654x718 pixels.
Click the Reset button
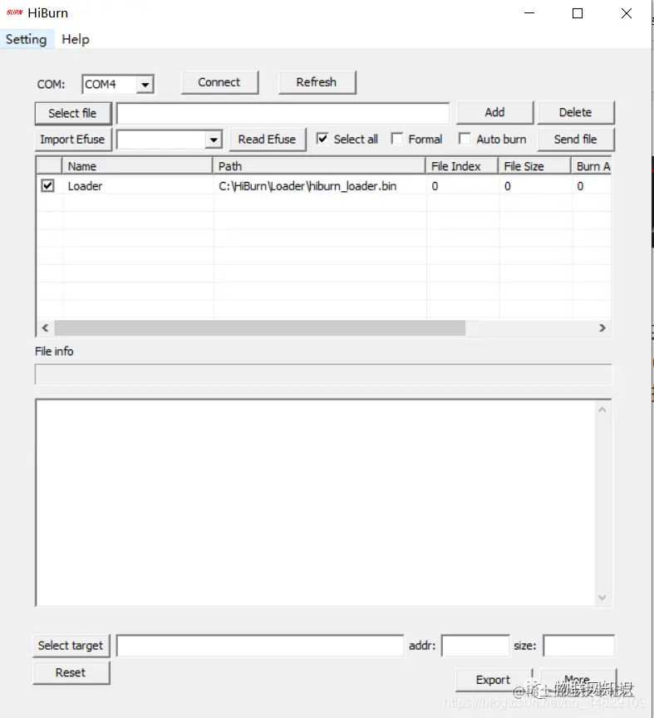tap(71, 672)
